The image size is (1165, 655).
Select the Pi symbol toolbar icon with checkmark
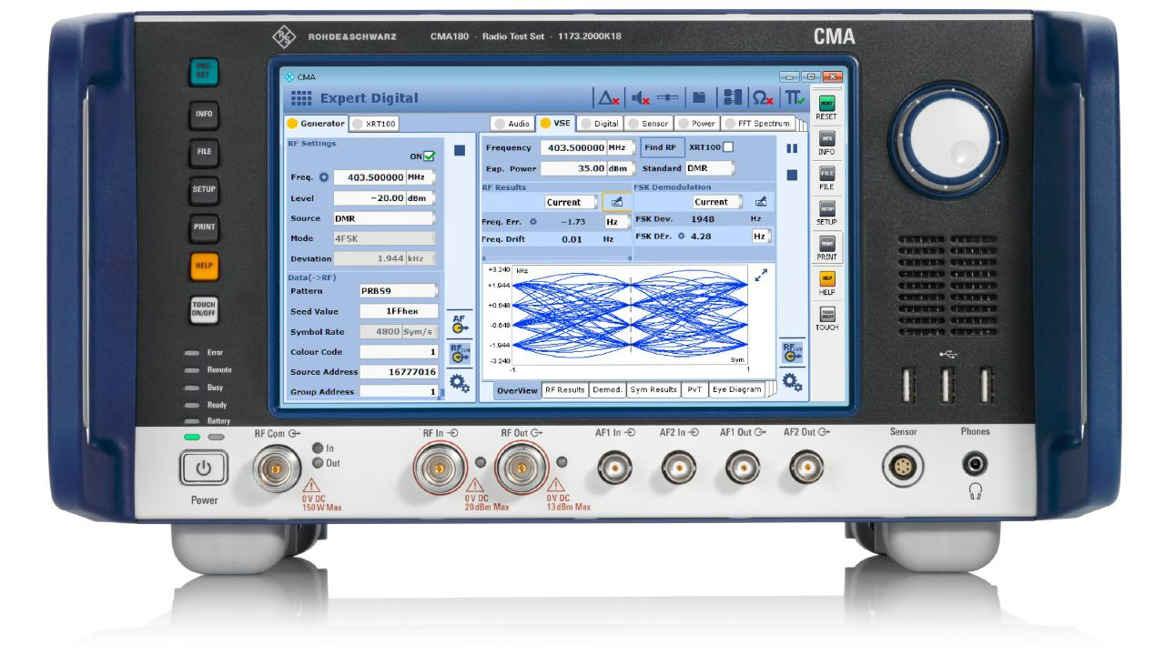(x=795, y=97)
